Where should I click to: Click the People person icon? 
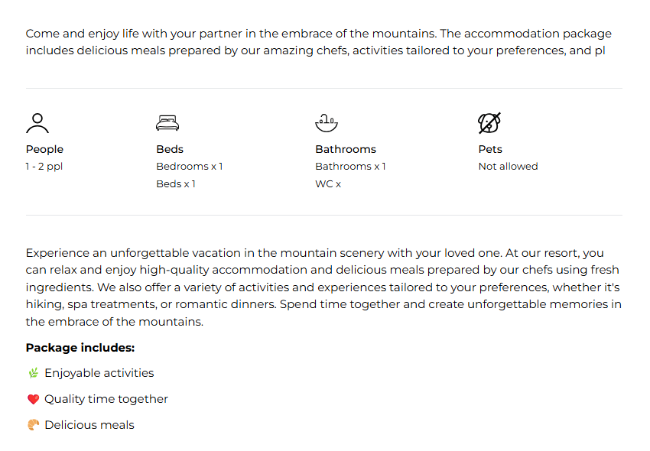pos(37,123)
